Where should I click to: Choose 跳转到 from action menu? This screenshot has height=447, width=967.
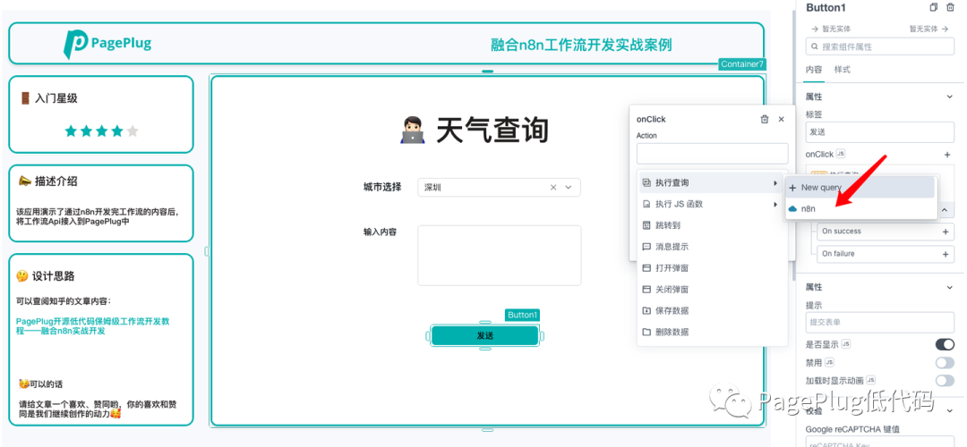point(711,225)
